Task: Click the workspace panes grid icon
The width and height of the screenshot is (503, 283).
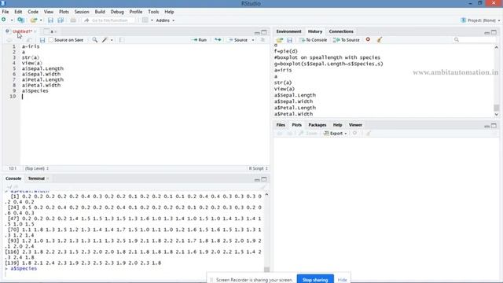Action: tap(145, 20)
